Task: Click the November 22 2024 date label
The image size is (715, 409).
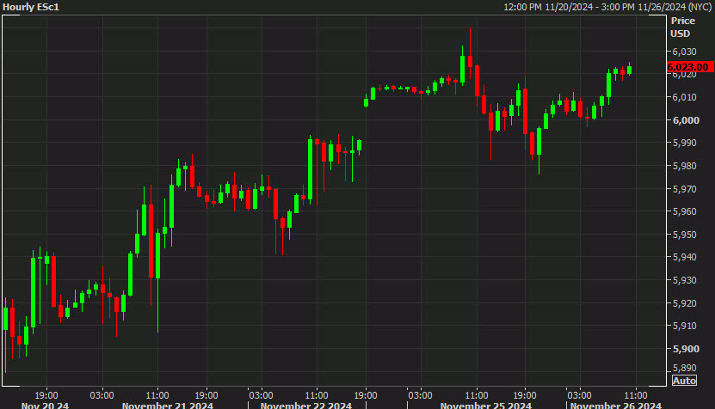Action: pyautogui.click(x=306, y=405)
